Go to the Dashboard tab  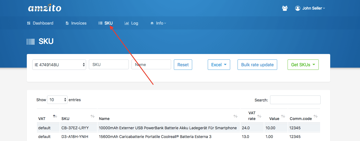[x=40, y=23]
